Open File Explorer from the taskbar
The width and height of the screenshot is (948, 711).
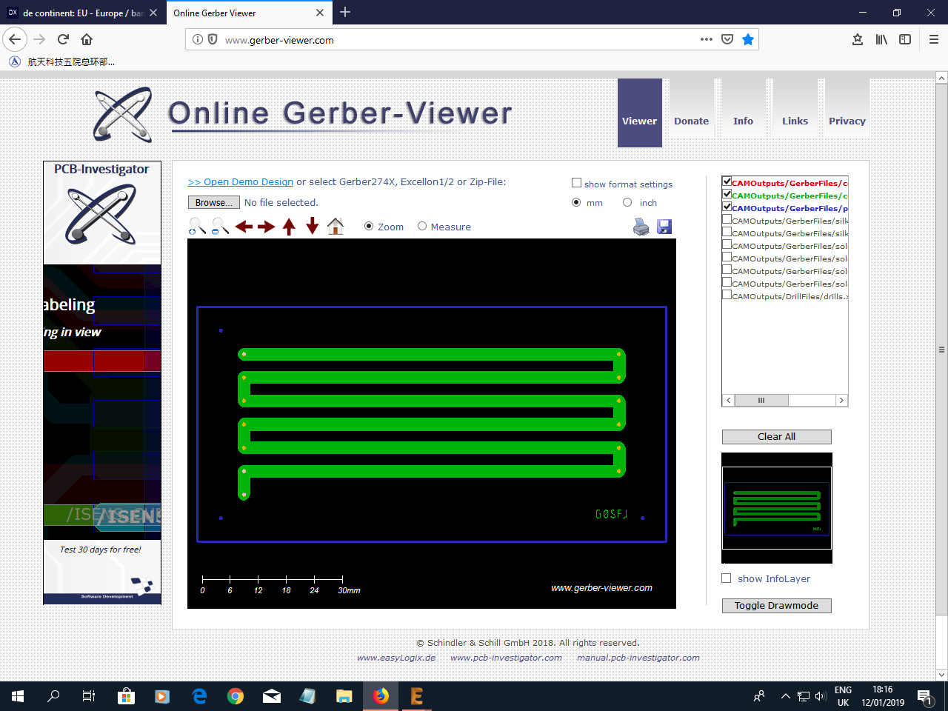(x=344, y=696)
